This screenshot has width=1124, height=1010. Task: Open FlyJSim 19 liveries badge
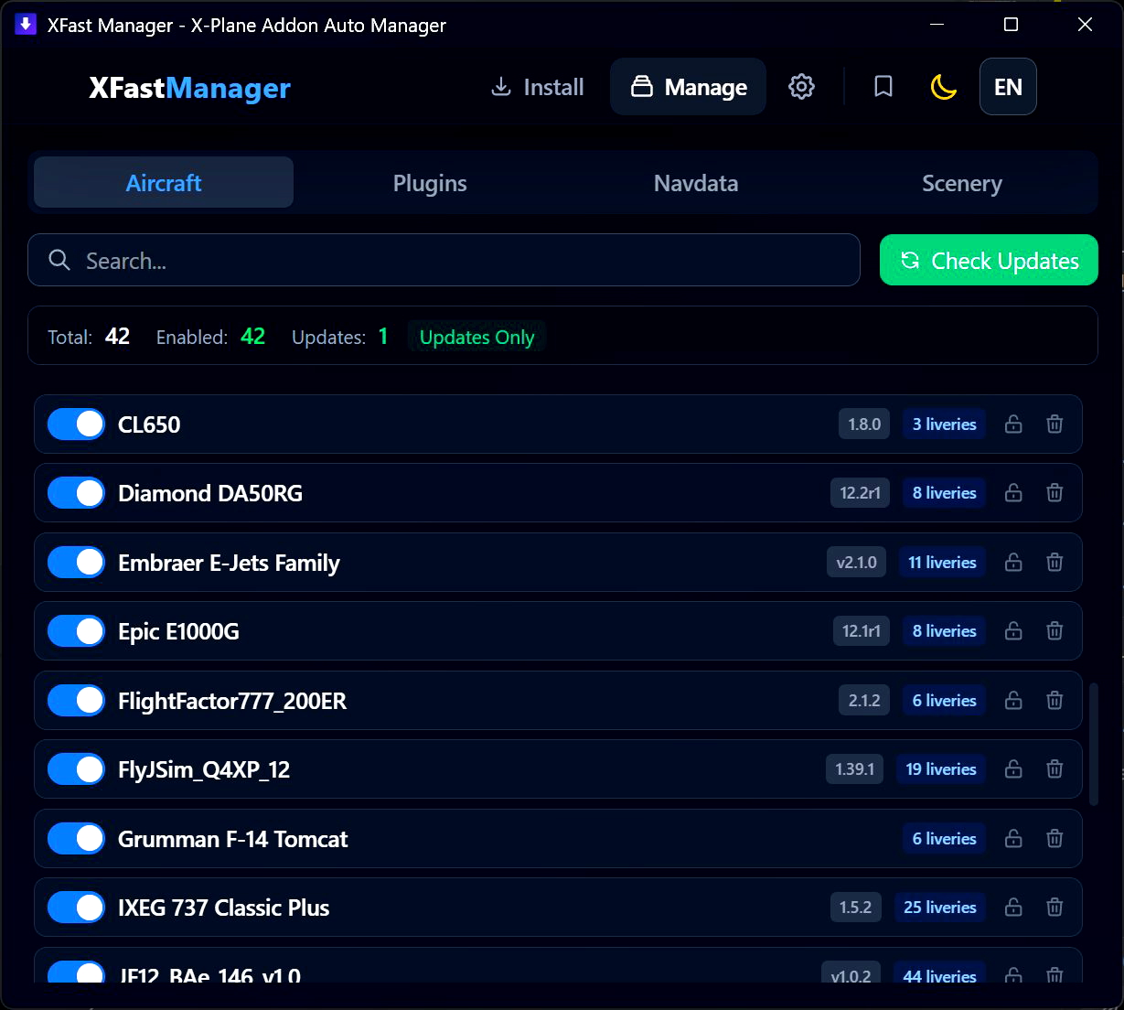pyautogui.click(x=941, y=769)
